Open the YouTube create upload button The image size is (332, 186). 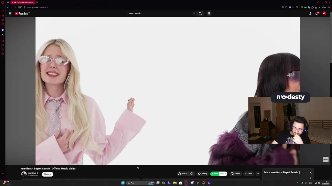[310, 13]
